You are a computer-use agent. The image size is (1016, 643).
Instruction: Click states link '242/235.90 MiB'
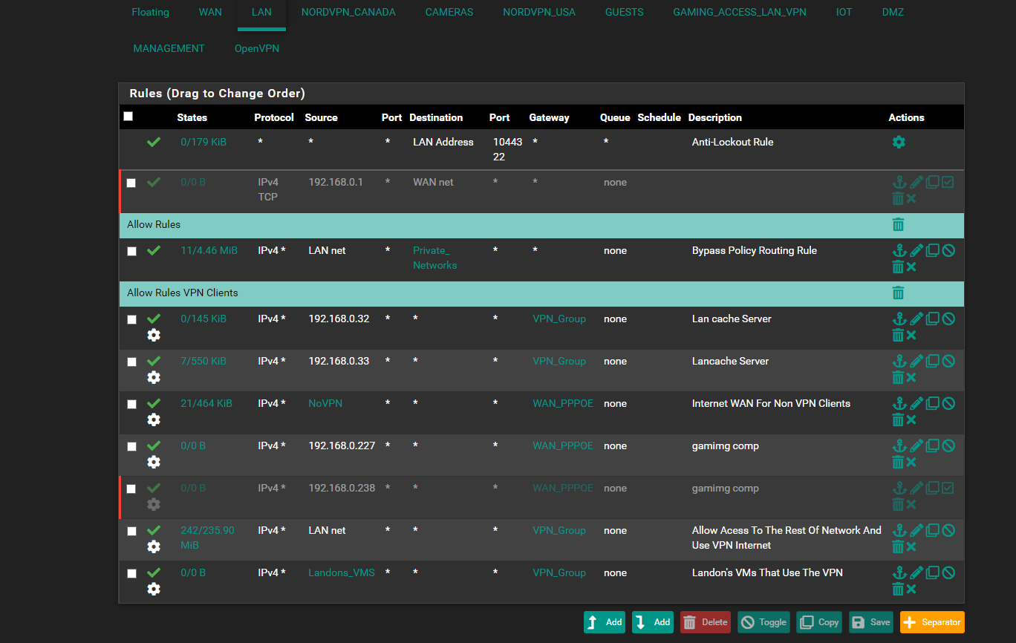[x=207, y=538]
